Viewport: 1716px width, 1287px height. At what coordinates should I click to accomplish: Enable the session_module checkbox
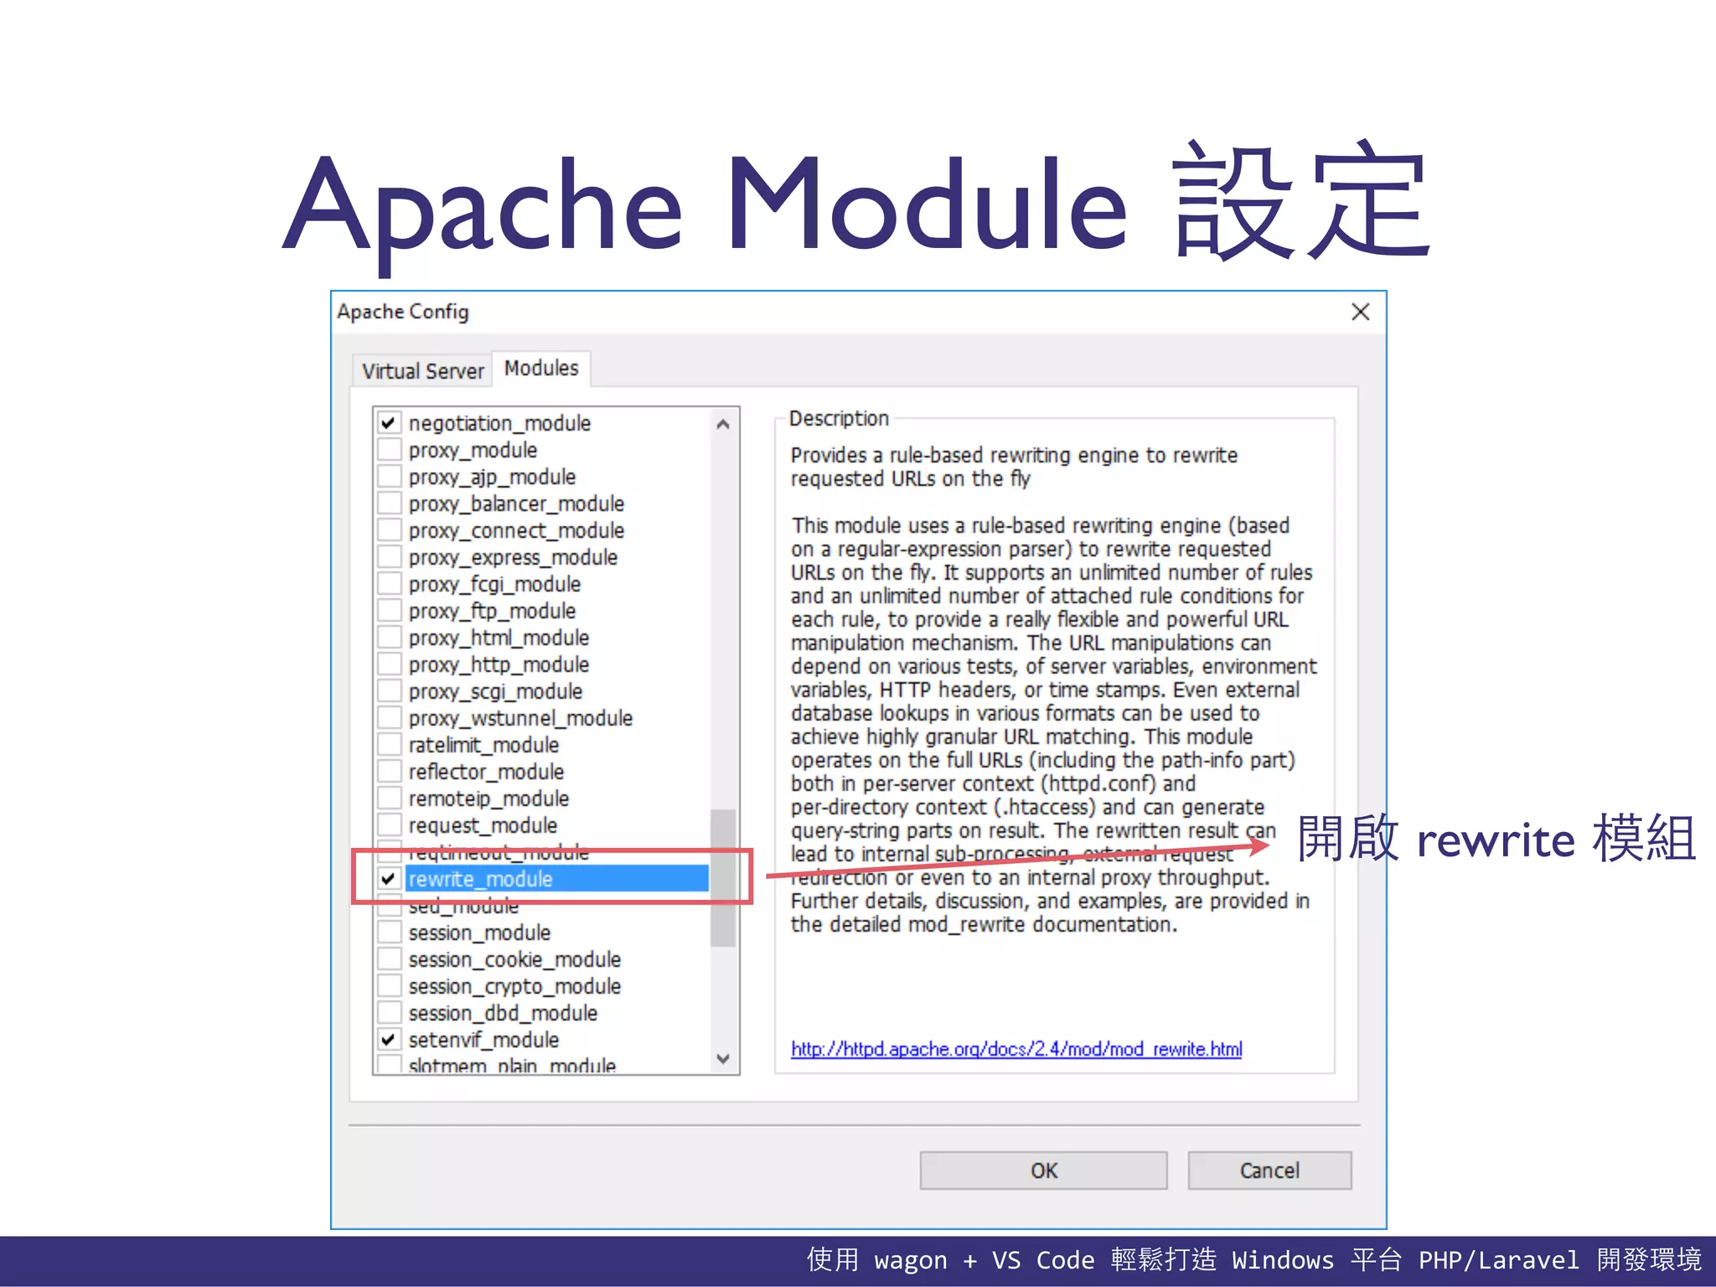tap(388, 933)
